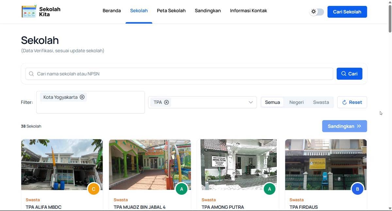Remove the TPA filter chip

(x=167, y=102)
